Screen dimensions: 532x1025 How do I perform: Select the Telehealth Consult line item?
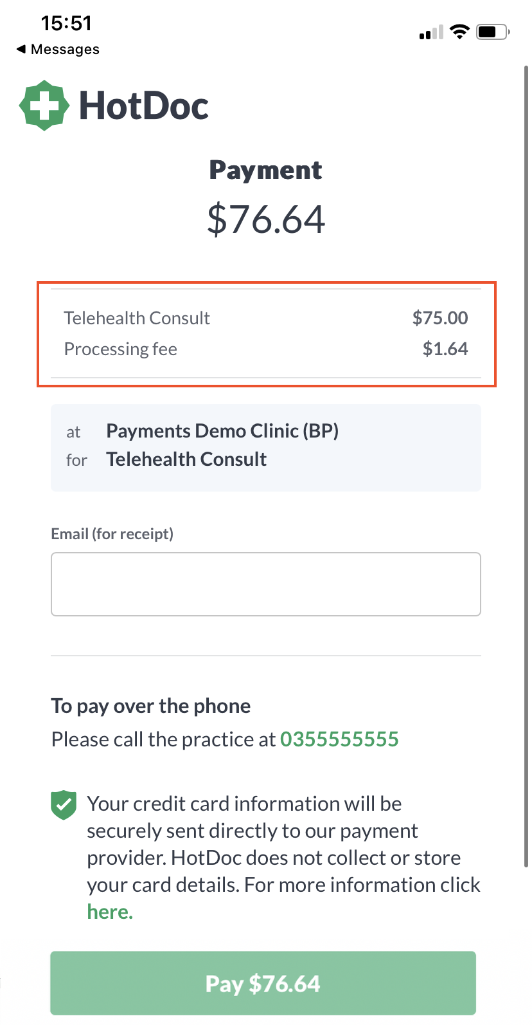(x=137, y=318)
